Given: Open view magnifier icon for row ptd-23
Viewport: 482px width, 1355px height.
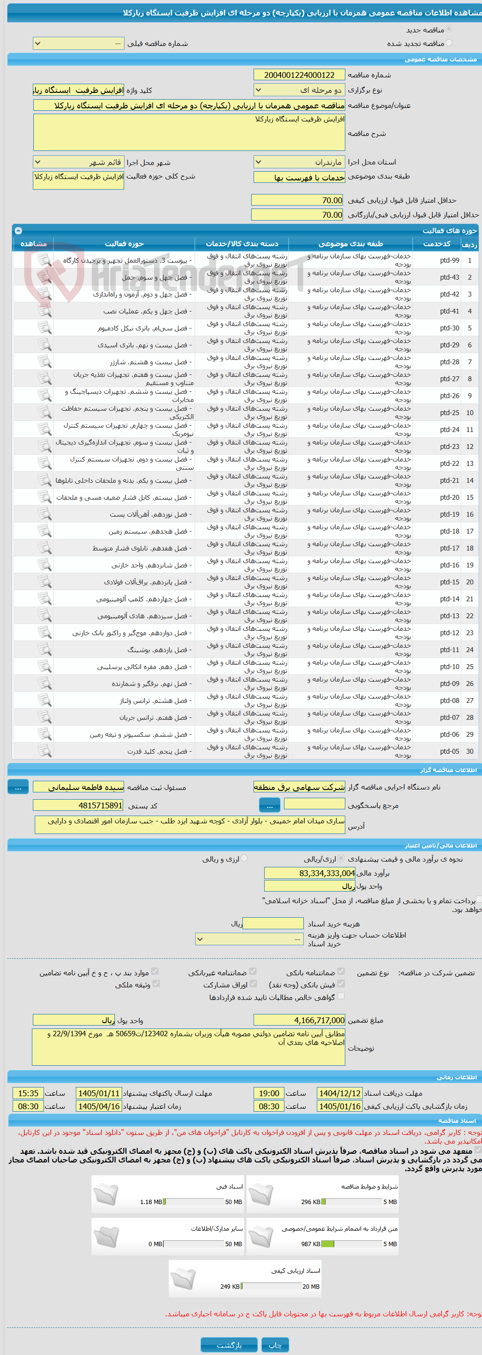Looking at the screenshot, I should point(44,447).
